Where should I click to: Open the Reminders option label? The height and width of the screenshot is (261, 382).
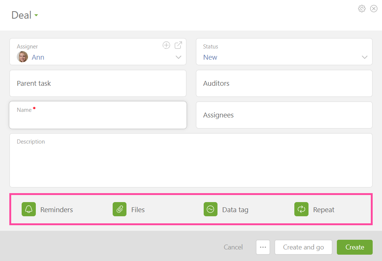pos(57,210)
